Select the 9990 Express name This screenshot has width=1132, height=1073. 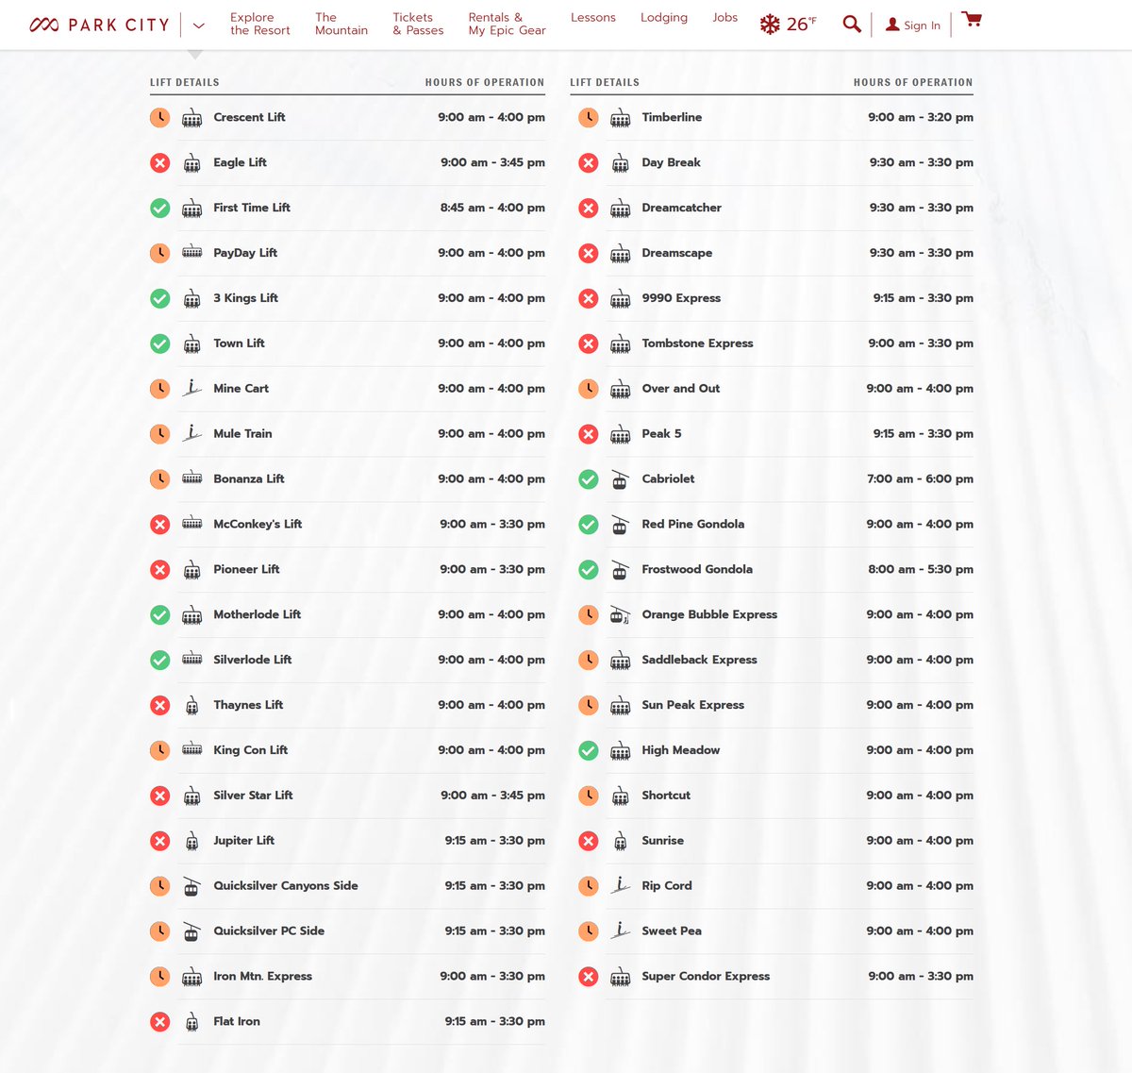(x=681, y=298)
